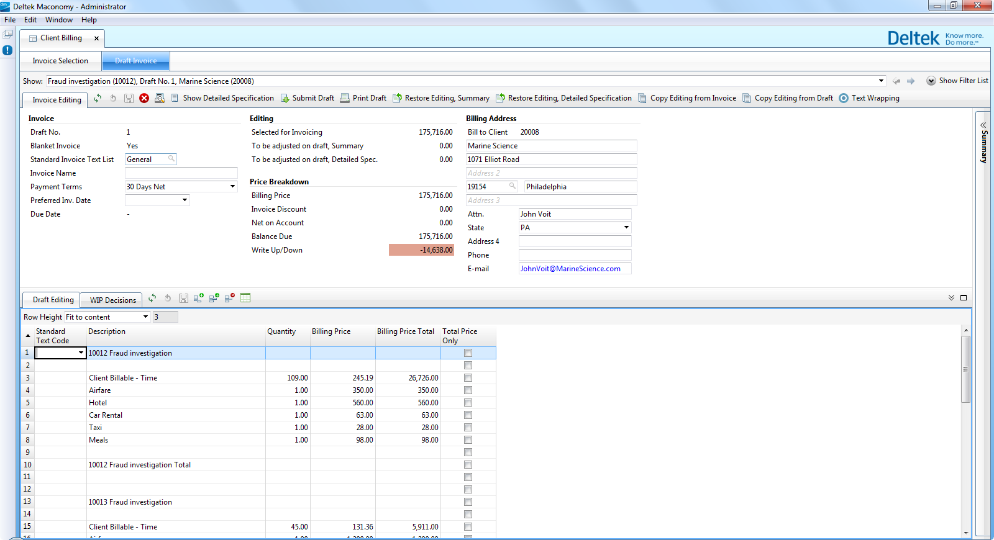The image size is (994, 540).
Task: Click the search icon in zip code field
Action: click(x=513, y=186)
